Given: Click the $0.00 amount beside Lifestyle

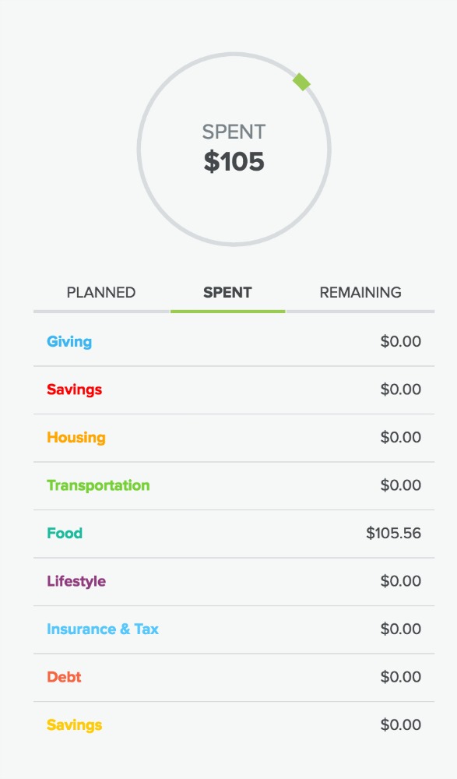Looking at the screenshot, I should [x=402, y=581].
